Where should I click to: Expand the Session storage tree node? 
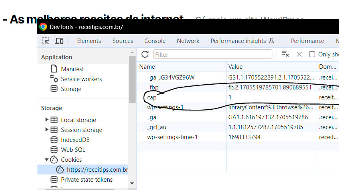tap(47, 130)
